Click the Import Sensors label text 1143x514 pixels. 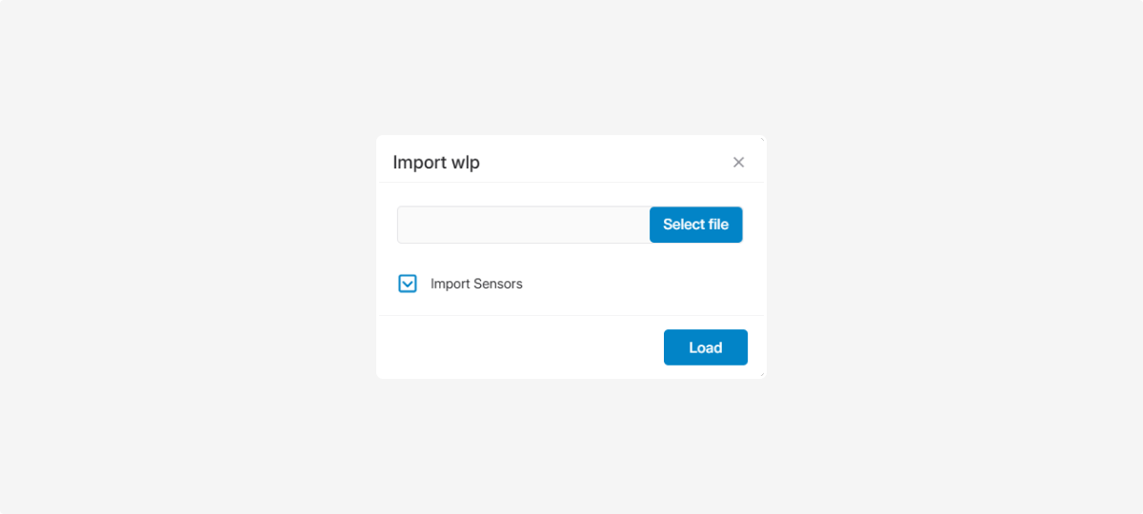click(476, 284)
